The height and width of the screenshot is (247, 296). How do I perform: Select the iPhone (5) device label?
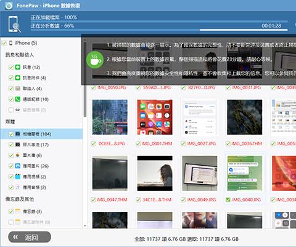pyautogui.click(x=26, y=43)
